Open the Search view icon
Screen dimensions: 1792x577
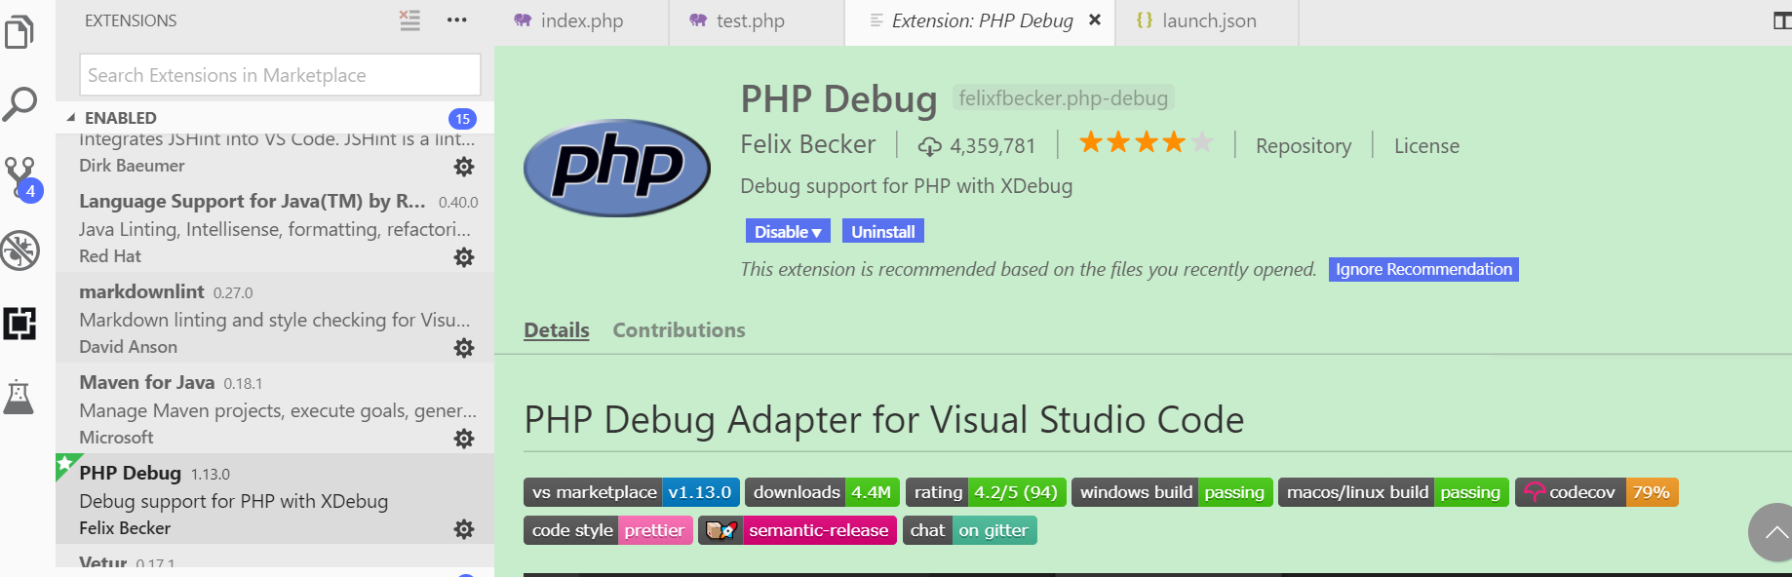point(19,103)
